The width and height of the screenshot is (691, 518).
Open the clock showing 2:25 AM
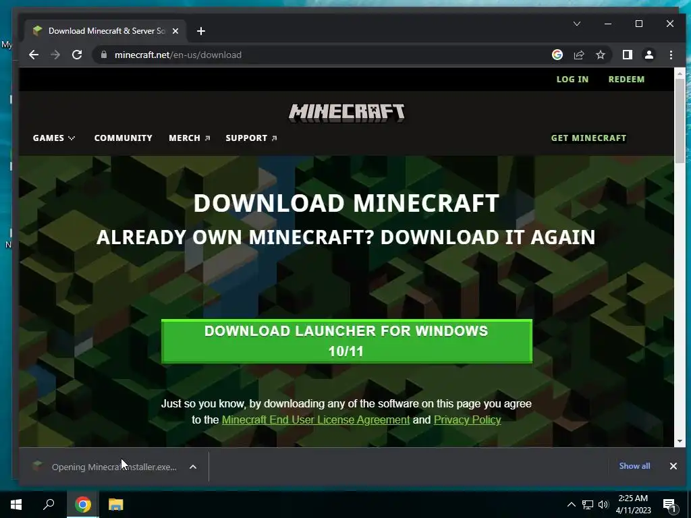point(633,505)
